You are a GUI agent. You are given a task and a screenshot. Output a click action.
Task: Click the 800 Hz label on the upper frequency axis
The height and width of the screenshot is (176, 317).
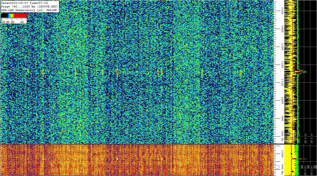tap(282, 136)
